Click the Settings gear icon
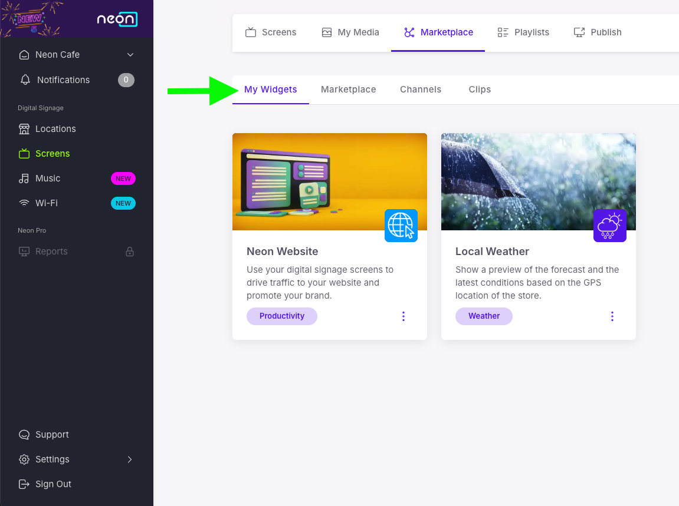 [24, 459]
